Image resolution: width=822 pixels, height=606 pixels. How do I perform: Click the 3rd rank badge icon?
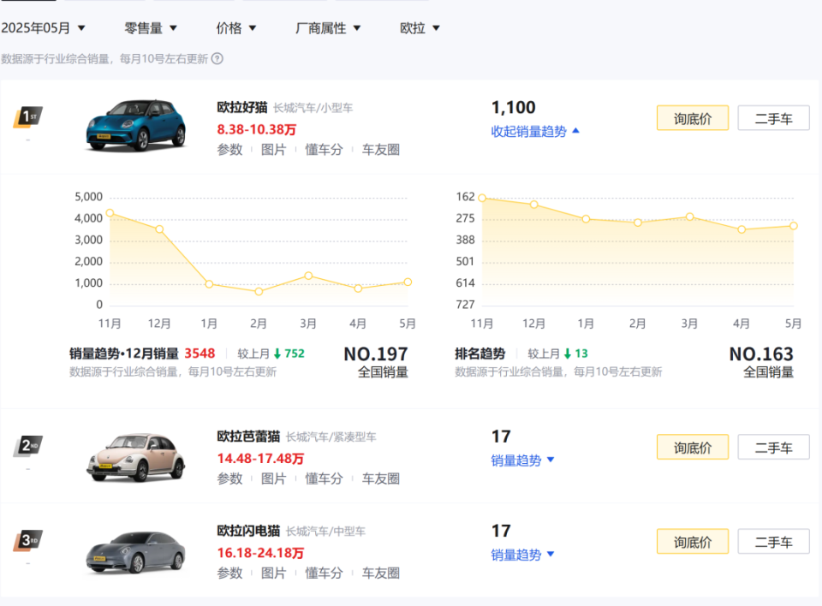27,540
